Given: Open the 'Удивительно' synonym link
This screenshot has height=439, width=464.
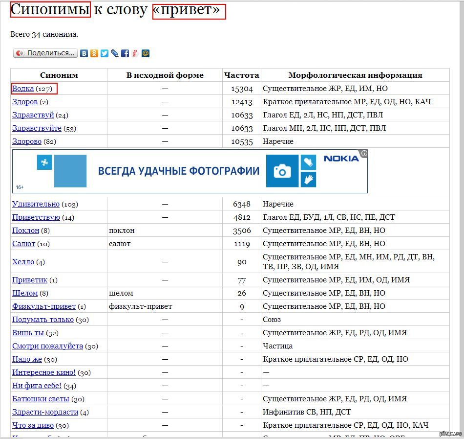Looking at the screenshot, I should point(36,204).
